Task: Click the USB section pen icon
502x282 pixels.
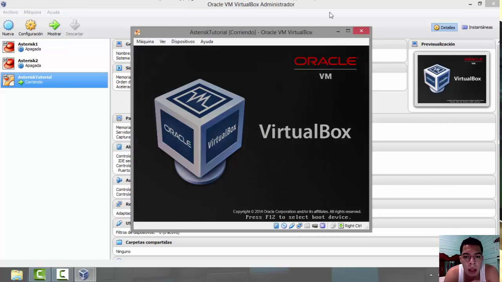Action: click(119, 223)
